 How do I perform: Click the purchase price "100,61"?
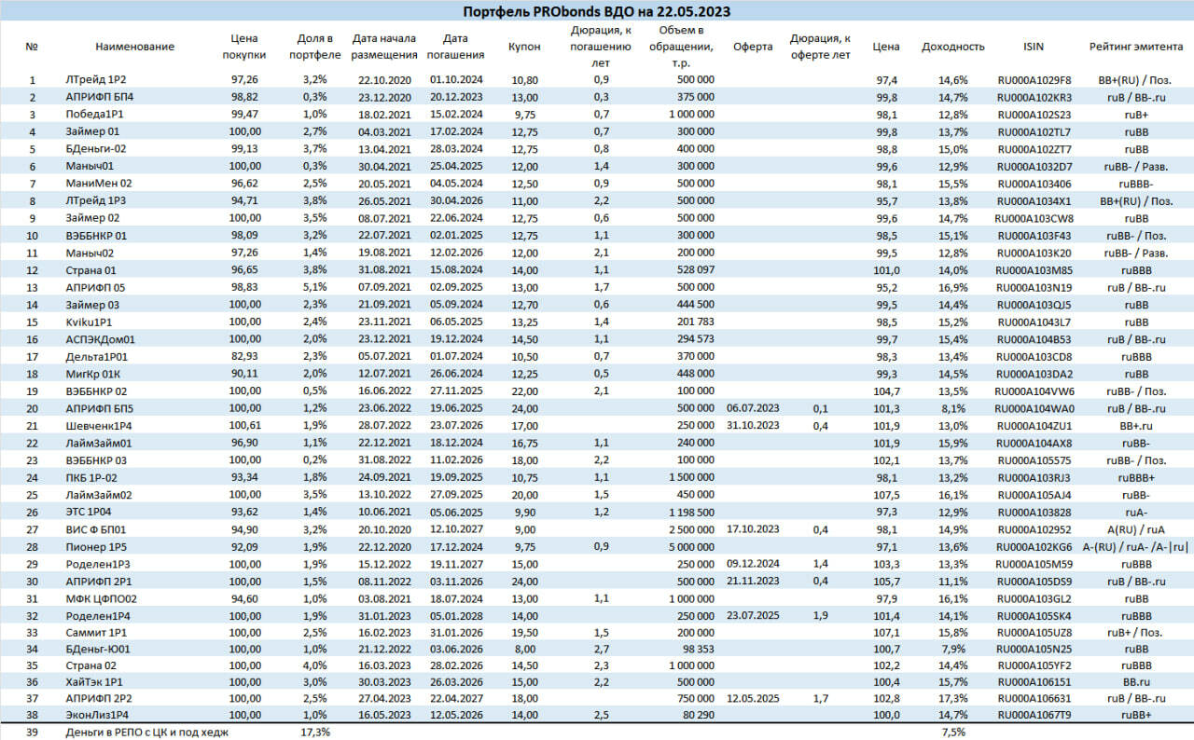(243, 425)
